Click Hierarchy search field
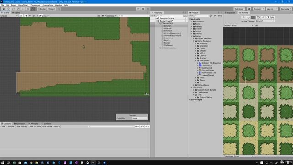Screen dimensions: 293x165 coord(170,16)
